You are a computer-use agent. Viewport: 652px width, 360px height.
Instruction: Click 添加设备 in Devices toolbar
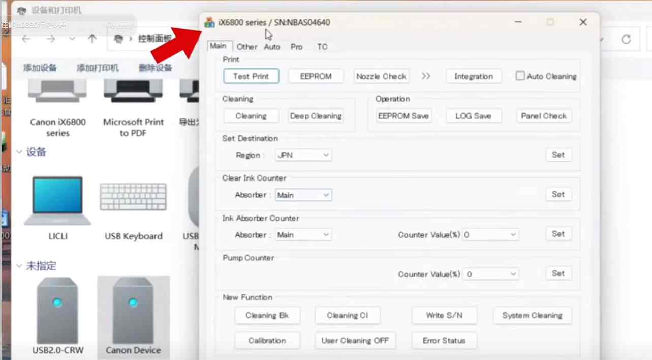pos(40,68)
